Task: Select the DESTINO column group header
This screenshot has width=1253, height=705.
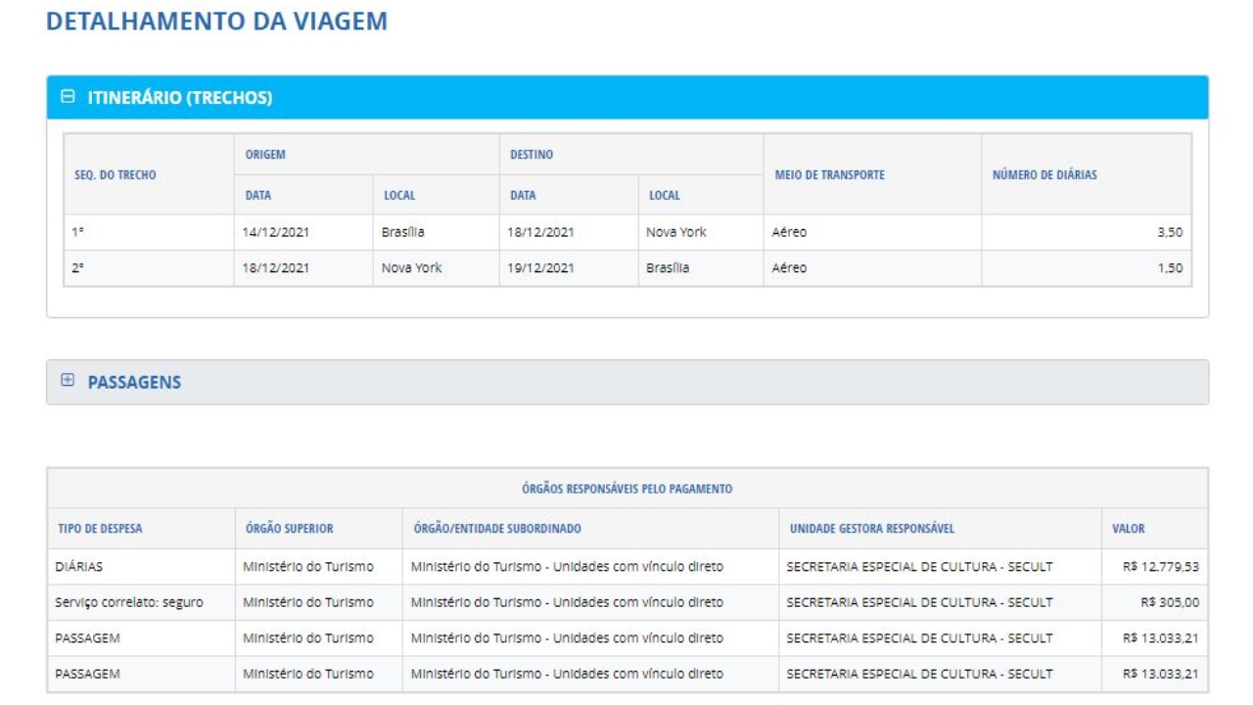Action: click(x=532, y=155)
